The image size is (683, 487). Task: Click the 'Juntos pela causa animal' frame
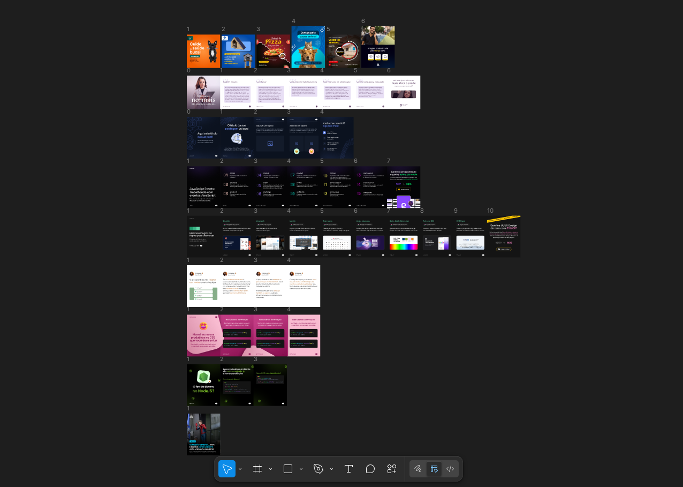point(308,47)
